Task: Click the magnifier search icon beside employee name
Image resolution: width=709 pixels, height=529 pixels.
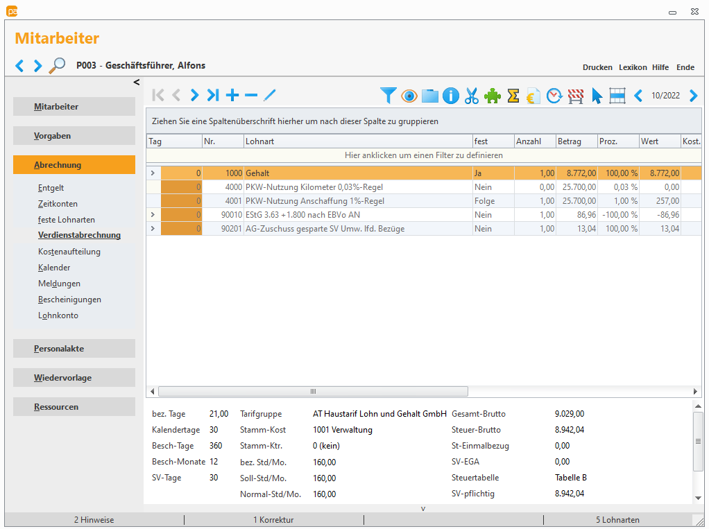Action: [x=57, y=66]
